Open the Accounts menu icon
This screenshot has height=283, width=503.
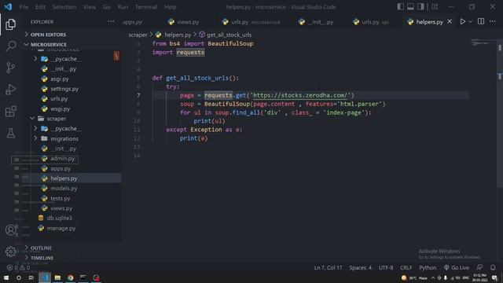pyautogui.click(x=10, y=230)
